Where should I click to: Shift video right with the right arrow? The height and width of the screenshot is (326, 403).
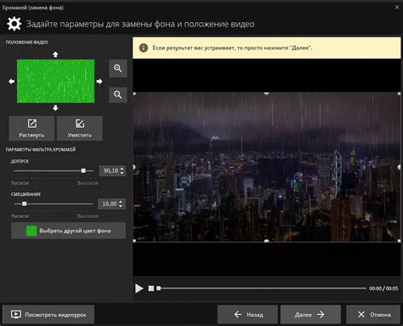tap(99, 82)
